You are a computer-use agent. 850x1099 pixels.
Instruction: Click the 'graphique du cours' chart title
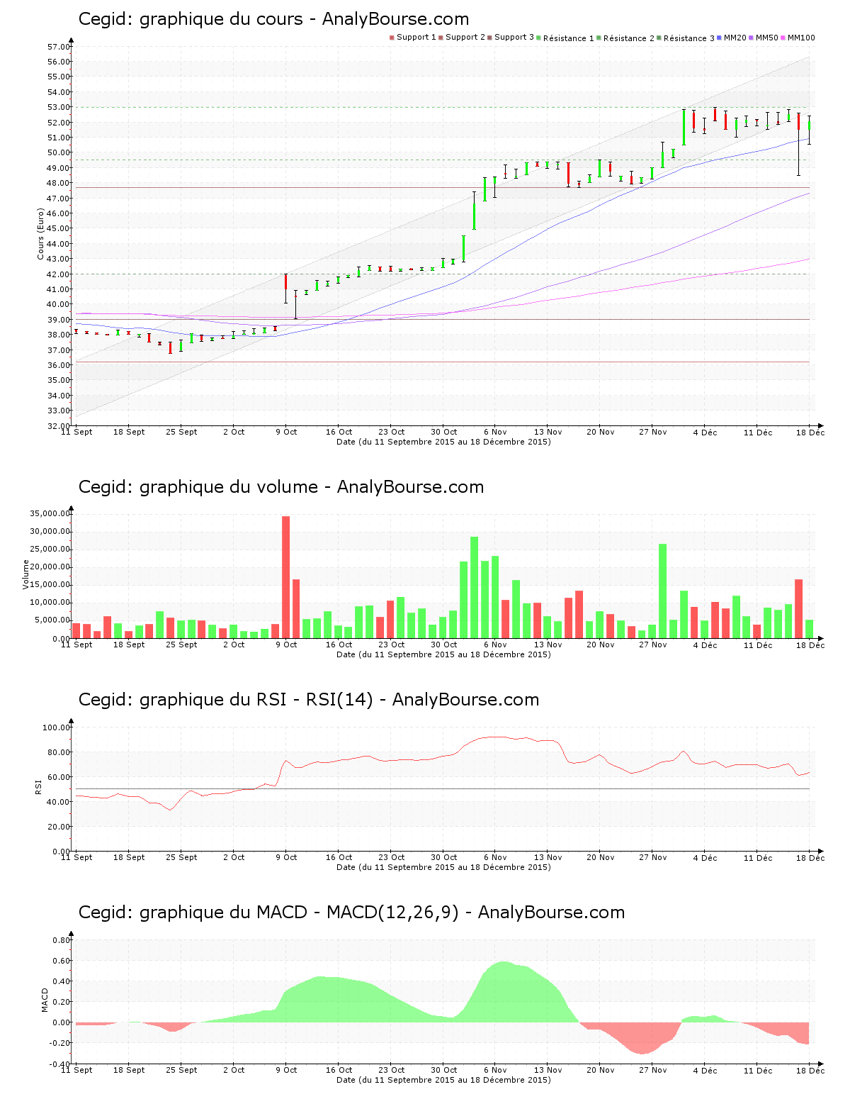273,19
